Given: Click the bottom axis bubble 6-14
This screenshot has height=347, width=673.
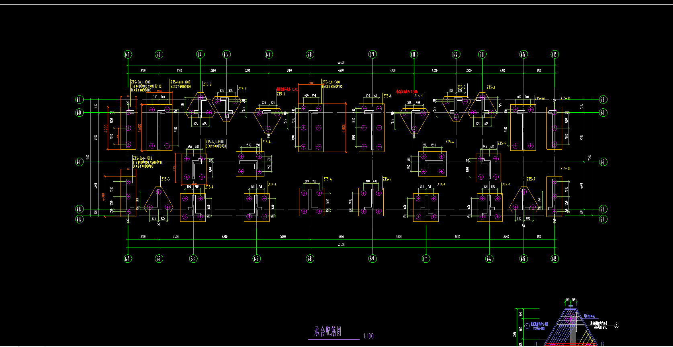Looking at the screenshot, I should [x=489, y=259].
